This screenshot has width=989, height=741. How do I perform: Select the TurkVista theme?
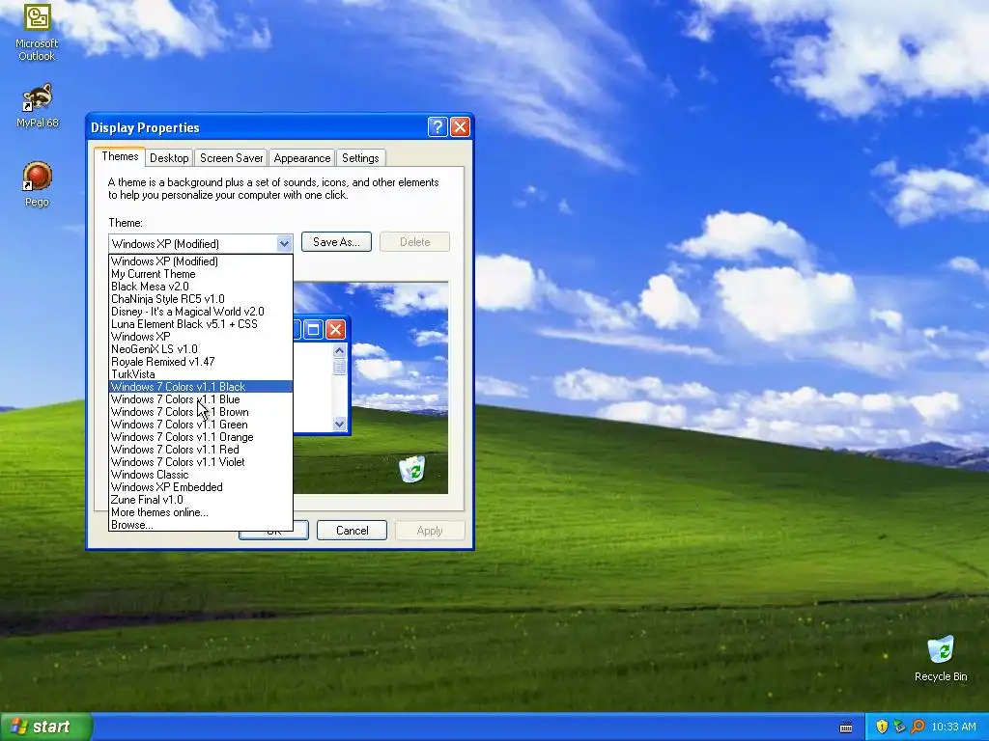coord(201,374)
